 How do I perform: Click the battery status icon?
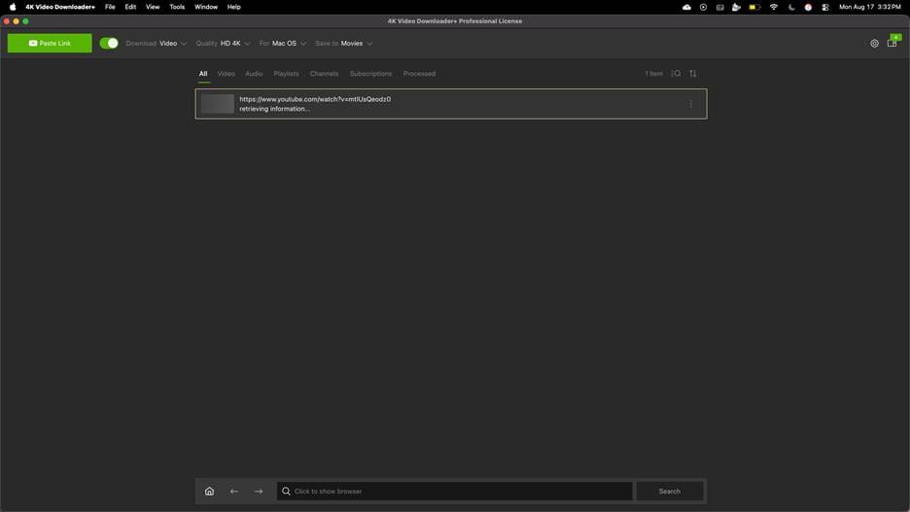click(754, 7)
